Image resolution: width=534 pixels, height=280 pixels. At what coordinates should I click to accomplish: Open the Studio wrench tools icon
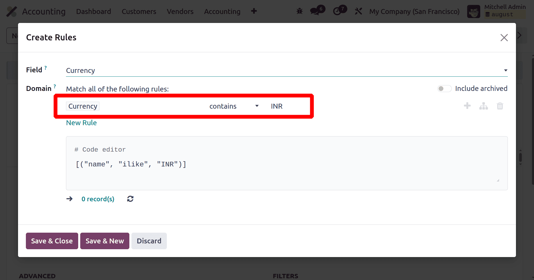pyautogui.click(x=358, y=11)
